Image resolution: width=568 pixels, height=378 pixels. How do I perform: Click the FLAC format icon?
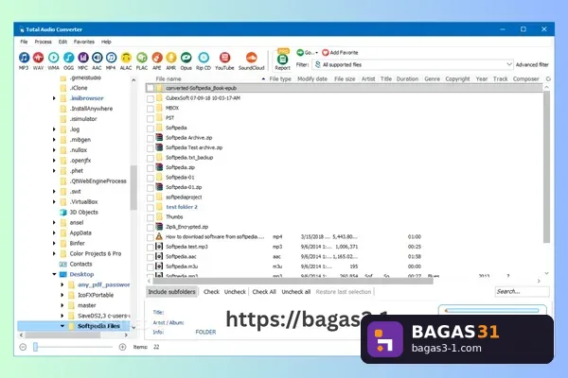pos(142,58)
